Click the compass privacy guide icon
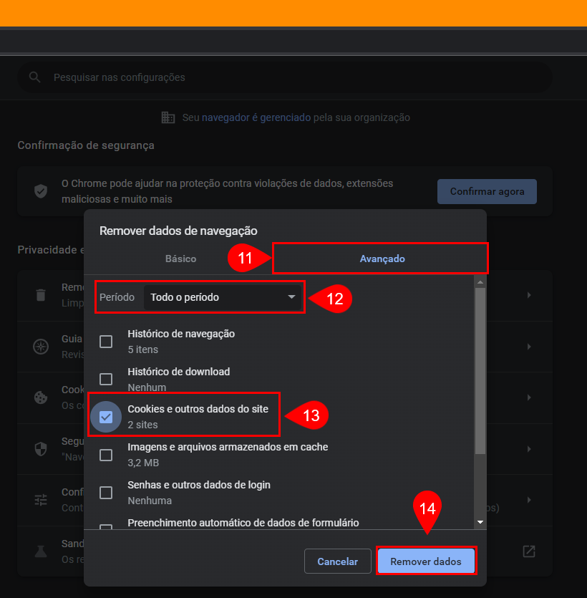The height and width of the screenshot is (598, 587). 41,347
